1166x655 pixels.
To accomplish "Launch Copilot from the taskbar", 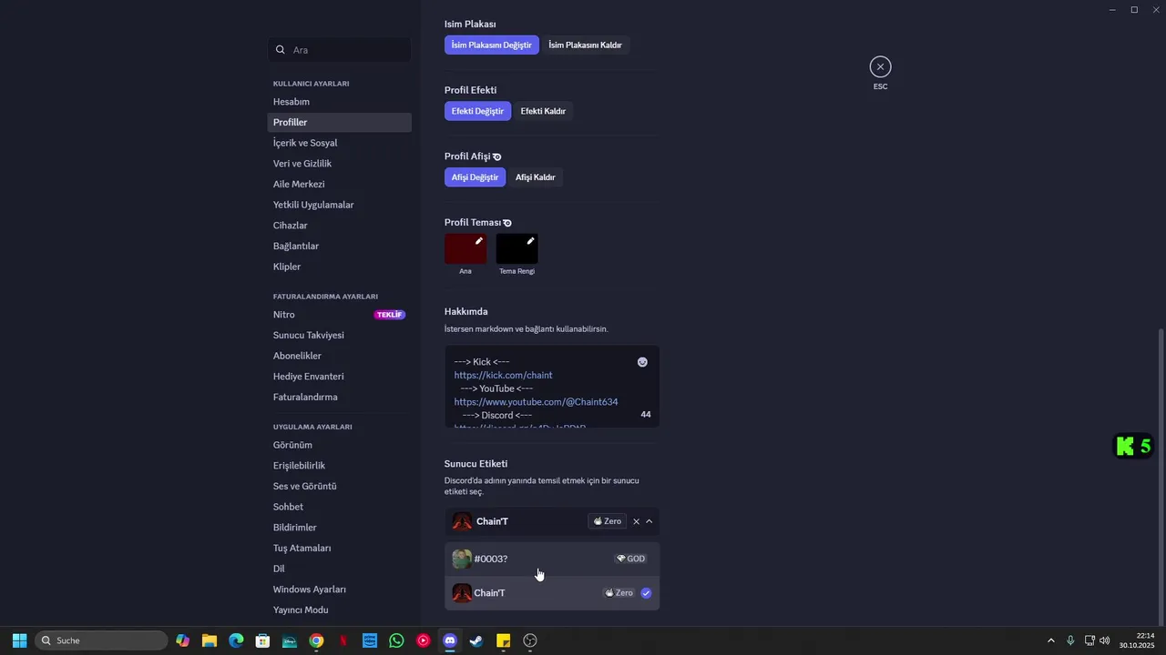I will [x=183, y=640].
